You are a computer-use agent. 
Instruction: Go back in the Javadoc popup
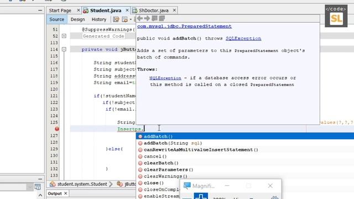click(x=140, y=18)
